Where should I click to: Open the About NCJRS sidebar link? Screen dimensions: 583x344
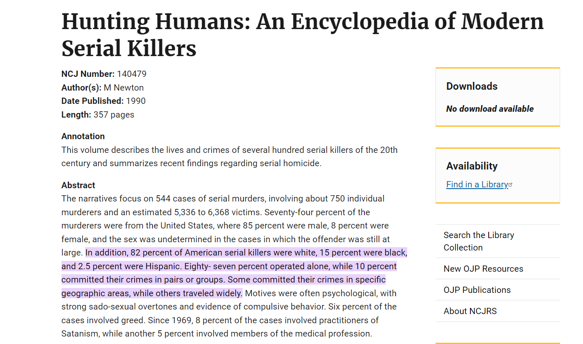tap(497, 311)
